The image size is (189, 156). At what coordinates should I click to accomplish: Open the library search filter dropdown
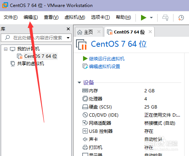[x=68, y=38]
